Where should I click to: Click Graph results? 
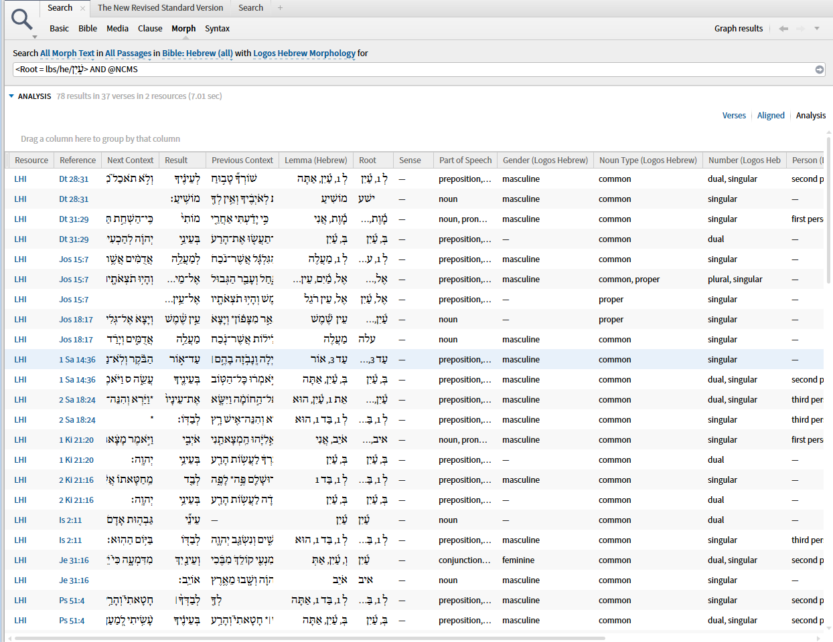(x=739, y=29)
